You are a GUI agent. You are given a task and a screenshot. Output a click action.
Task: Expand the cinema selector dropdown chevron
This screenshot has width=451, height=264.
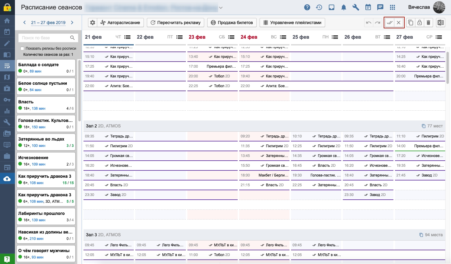pos(221,8)
